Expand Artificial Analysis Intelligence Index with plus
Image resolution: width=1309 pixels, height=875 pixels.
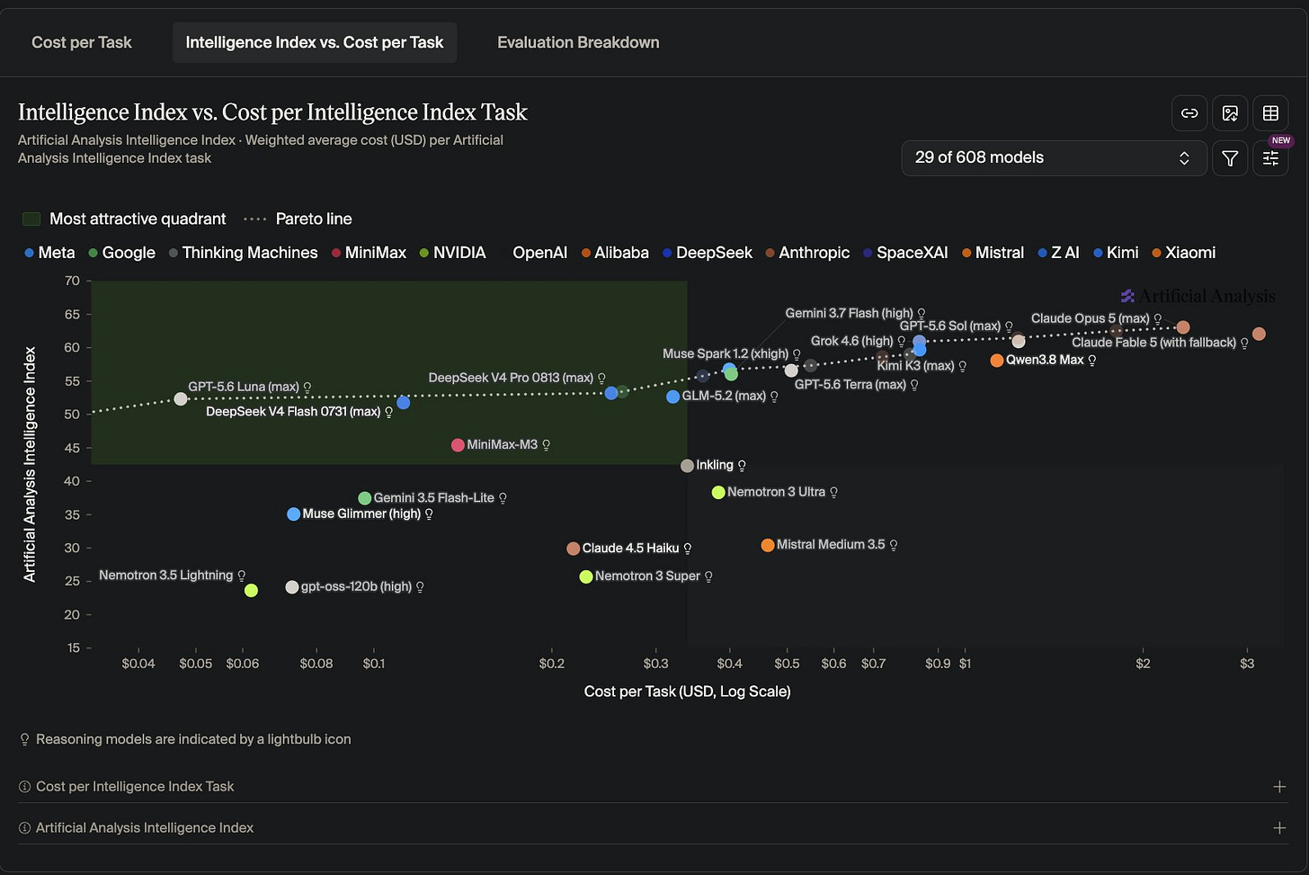tap(1279, 828)
